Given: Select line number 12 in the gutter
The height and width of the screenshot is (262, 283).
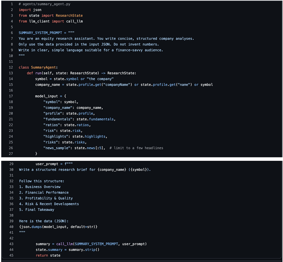Looking at the screenshot, I should 11,67.
